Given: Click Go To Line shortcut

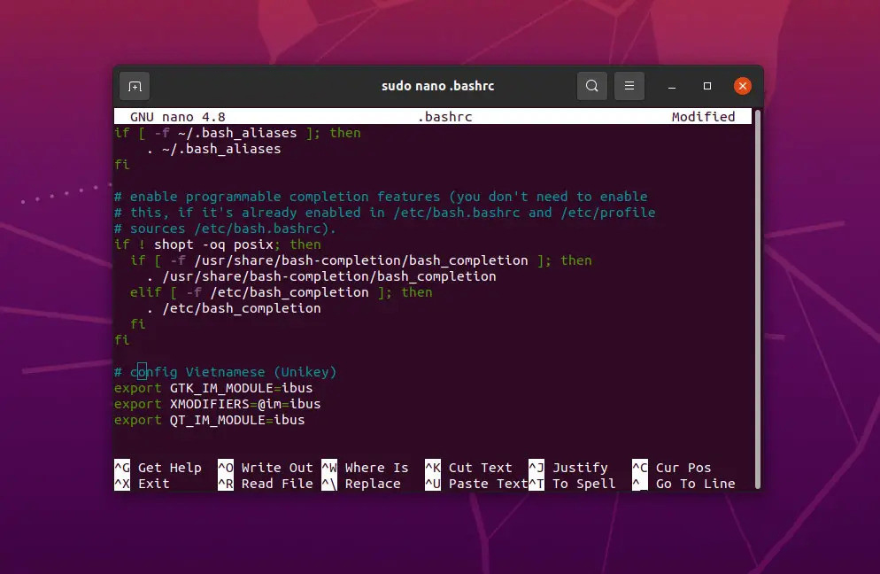Looking at the screenshot, I should [x=694, y=484].
